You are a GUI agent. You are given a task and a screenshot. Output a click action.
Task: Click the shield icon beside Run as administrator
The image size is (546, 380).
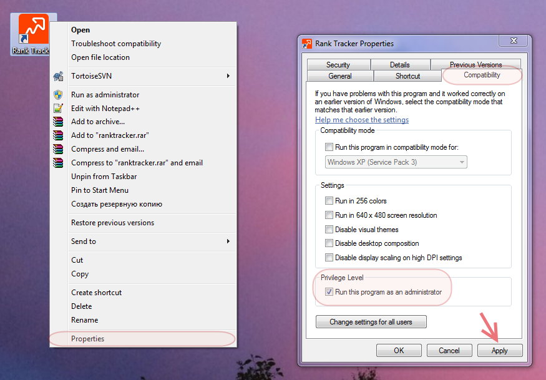[58, 95]
